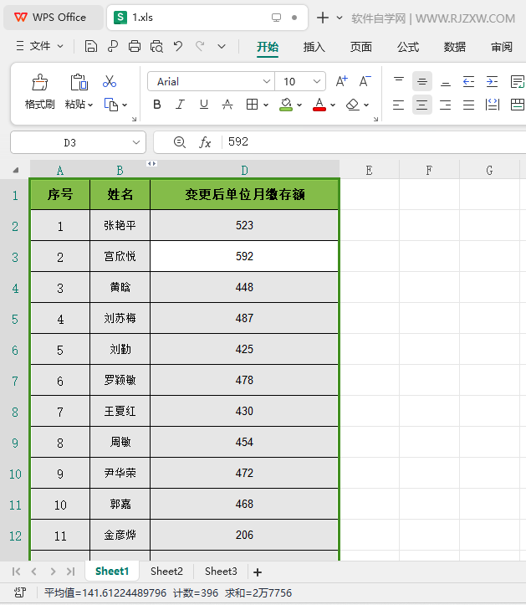Increase font size with A+ icon
This screenshot has width=526, height=605.
pyautogui.click(x=341, y=81)
